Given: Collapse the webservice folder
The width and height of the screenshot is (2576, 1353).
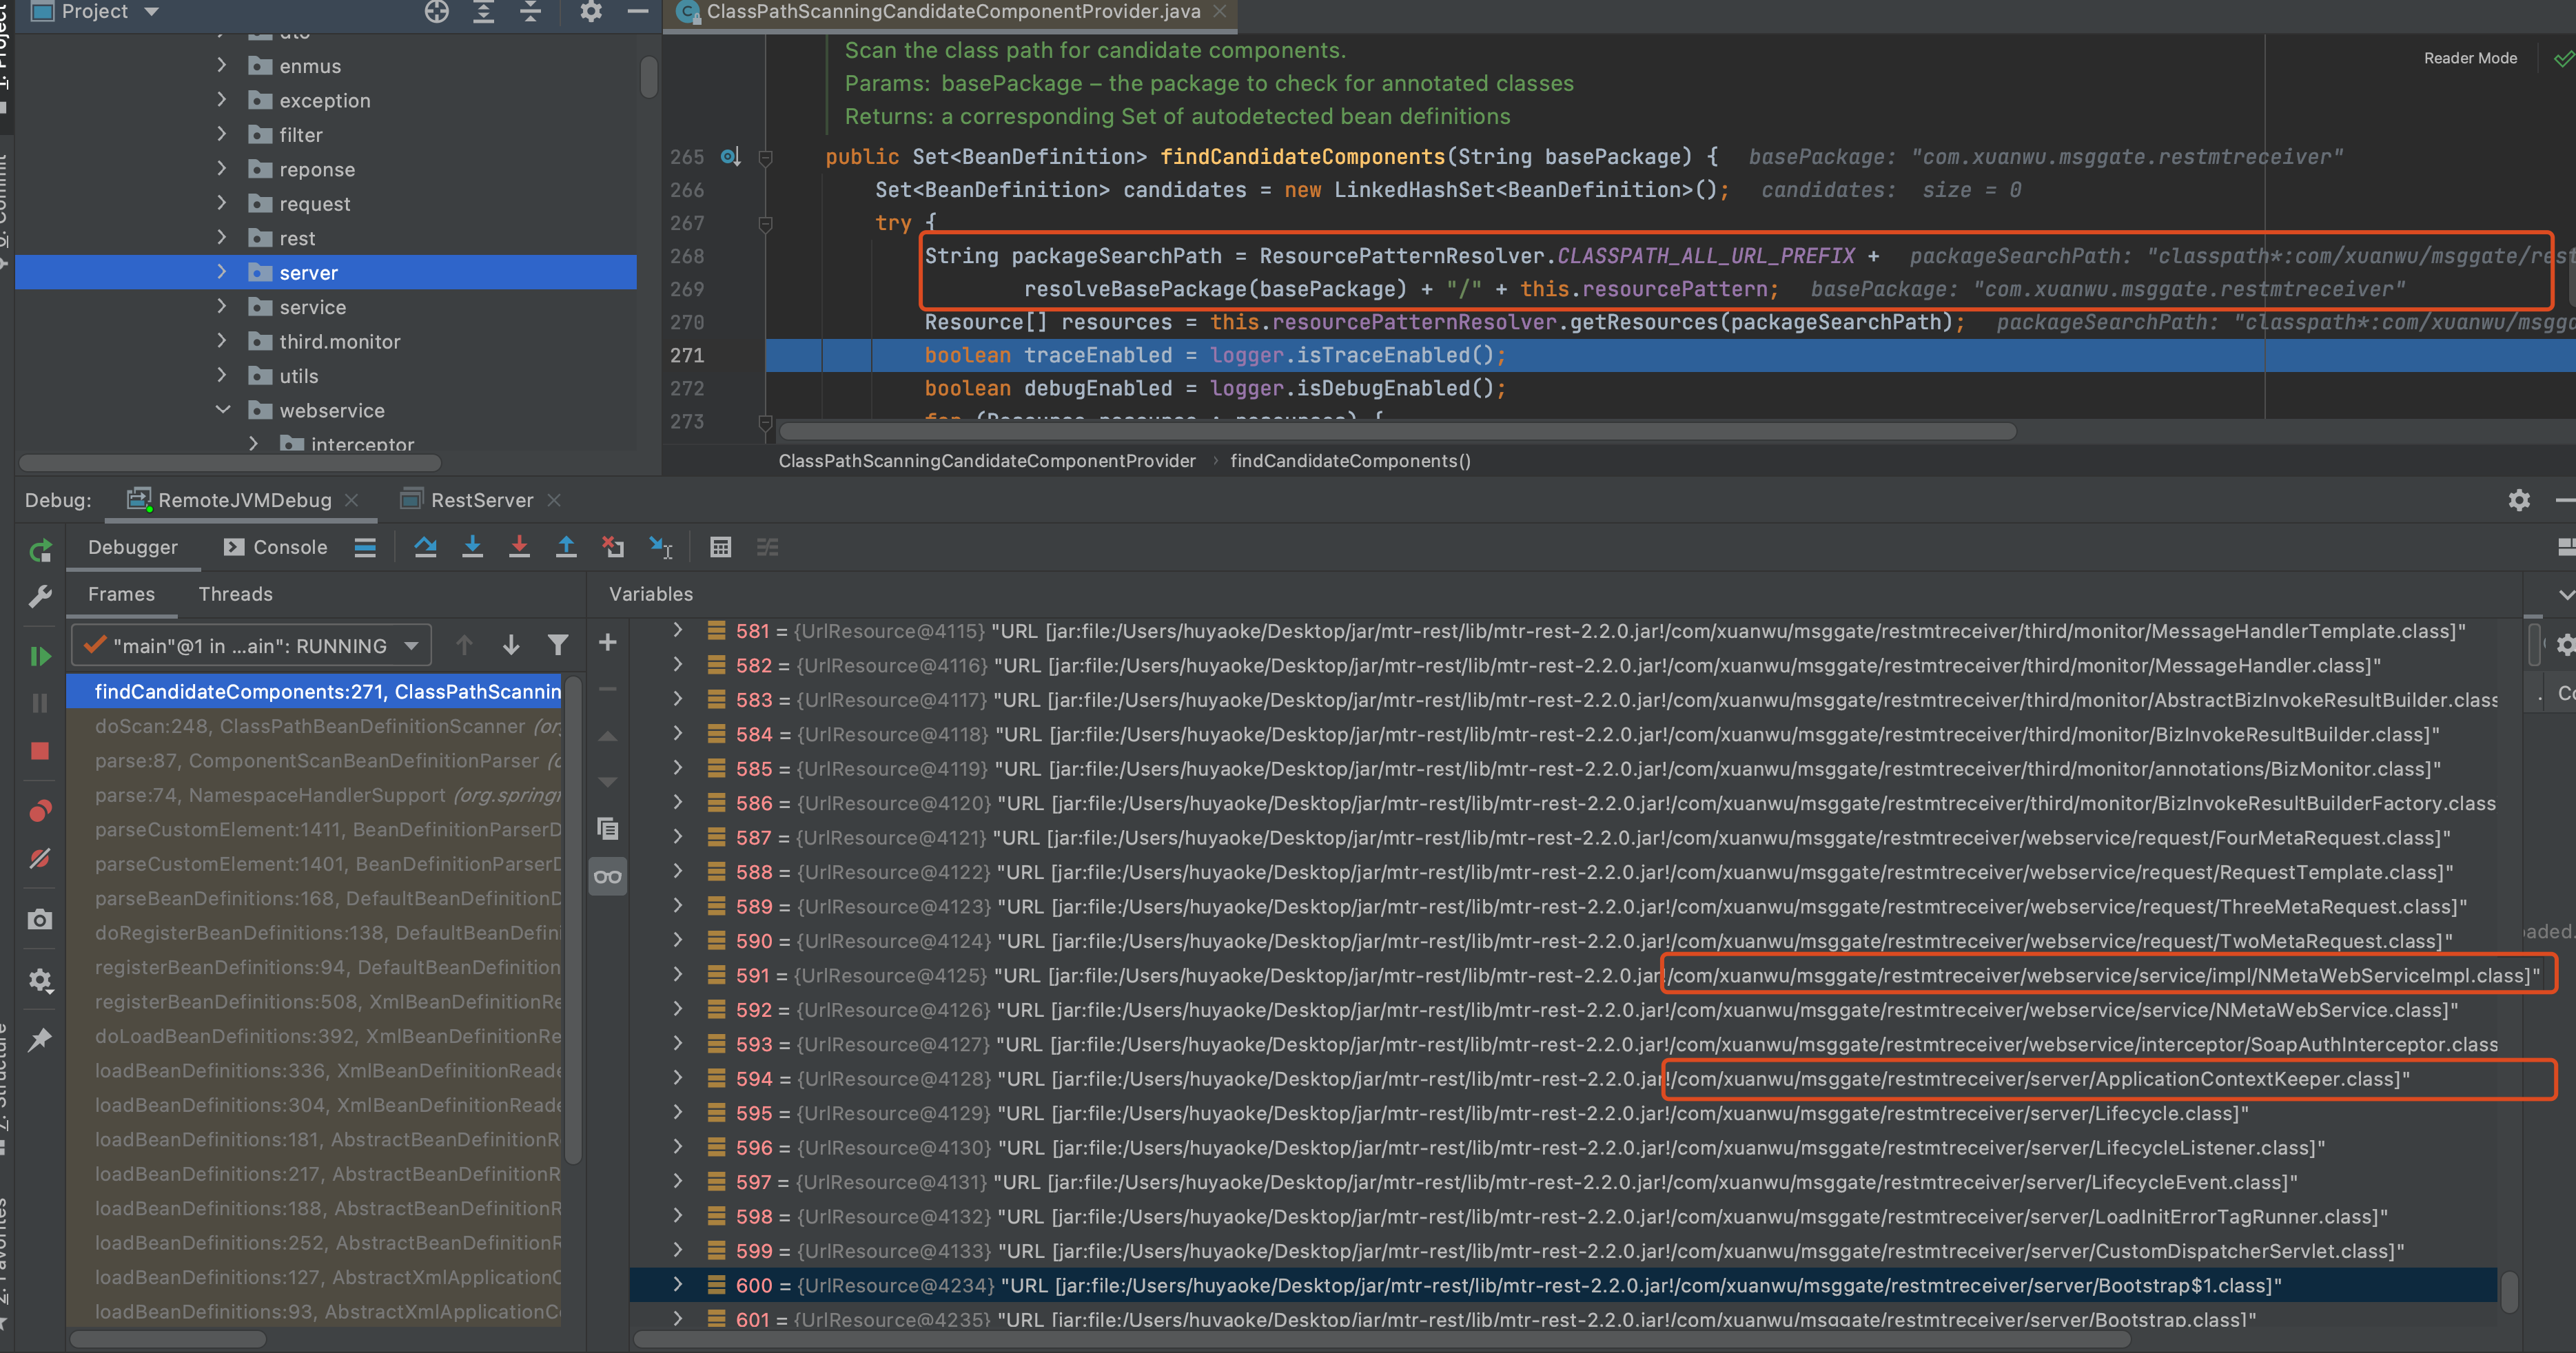Looking at the screenshot, I should (222, 410).
